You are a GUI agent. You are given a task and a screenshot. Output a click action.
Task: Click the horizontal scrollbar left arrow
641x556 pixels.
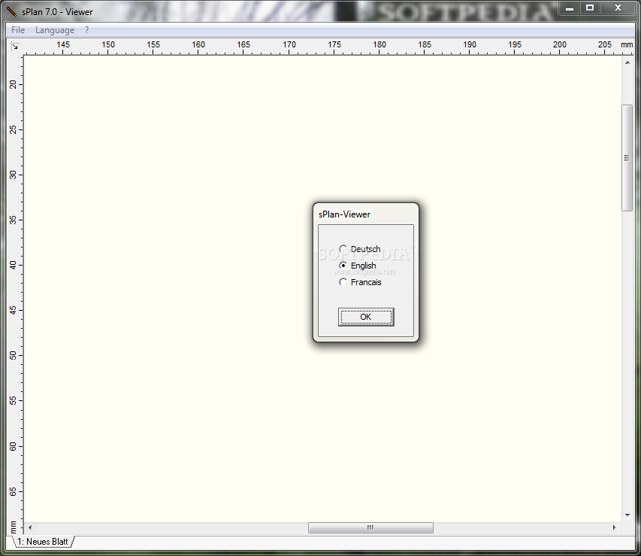pyautogui.click(x=29, y=527)
